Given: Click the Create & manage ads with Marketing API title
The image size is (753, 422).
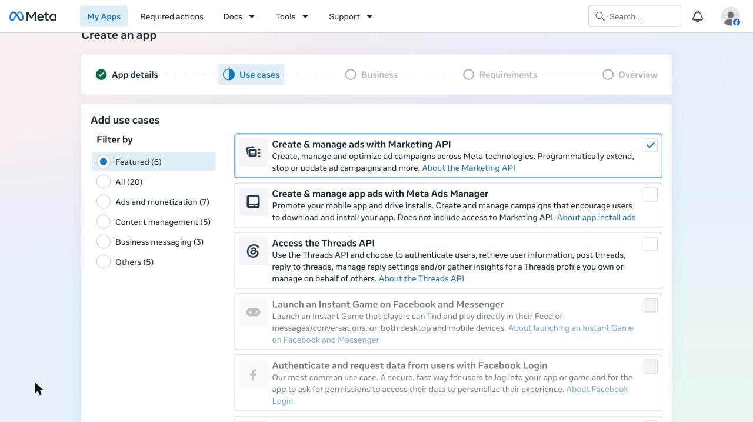Looking at the screenshot, I should pyautogui.click(x=361, y=144).
